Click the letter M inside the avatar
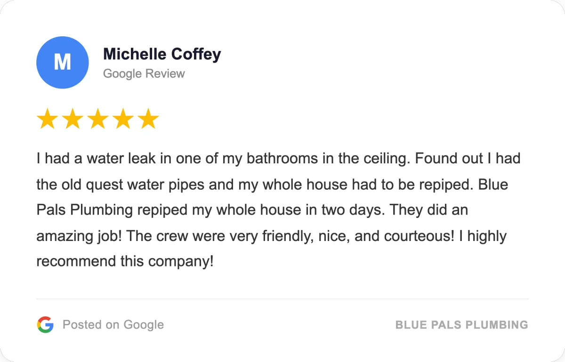 coord(62,62)
